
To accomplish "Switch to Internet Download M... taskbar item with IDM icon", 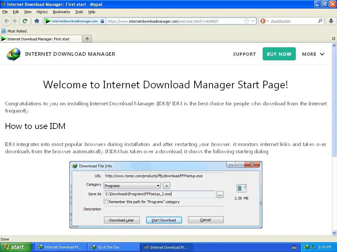I will coord(61,247).
